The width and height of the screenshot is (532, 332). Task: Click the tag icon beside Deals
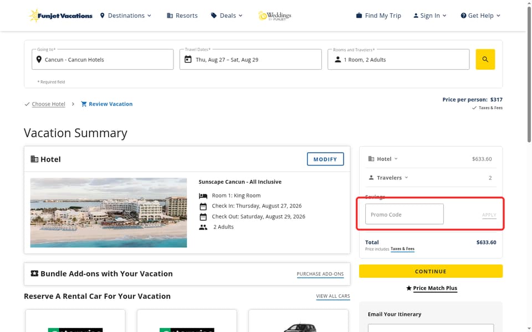pos(213,15)
